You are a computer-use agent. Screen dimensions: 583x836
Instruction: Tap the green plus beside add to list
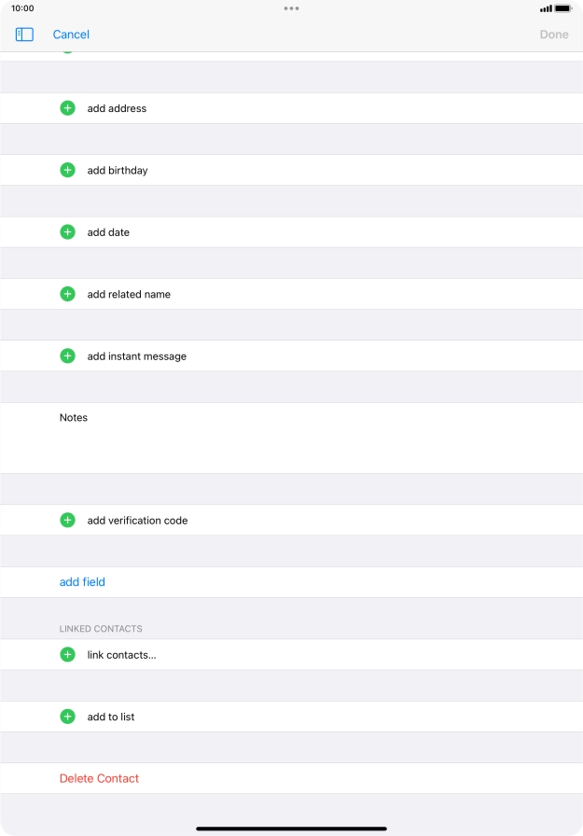[66, 716]
